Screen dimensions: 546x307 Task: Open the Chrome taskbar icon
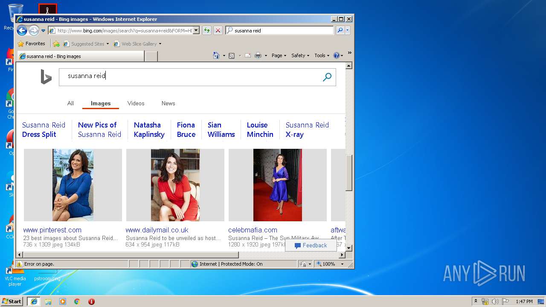[77, 301]
